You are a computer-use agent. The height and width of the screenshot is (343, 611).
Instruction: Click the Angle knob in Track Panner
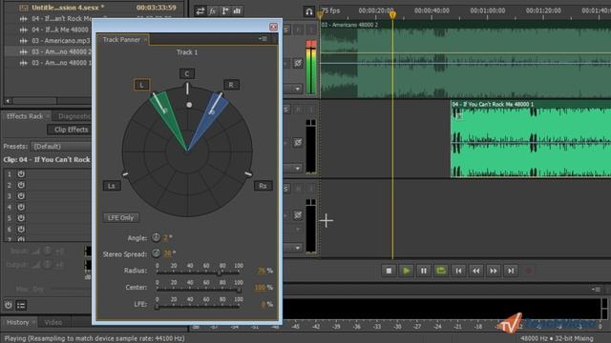pos(156,237)
